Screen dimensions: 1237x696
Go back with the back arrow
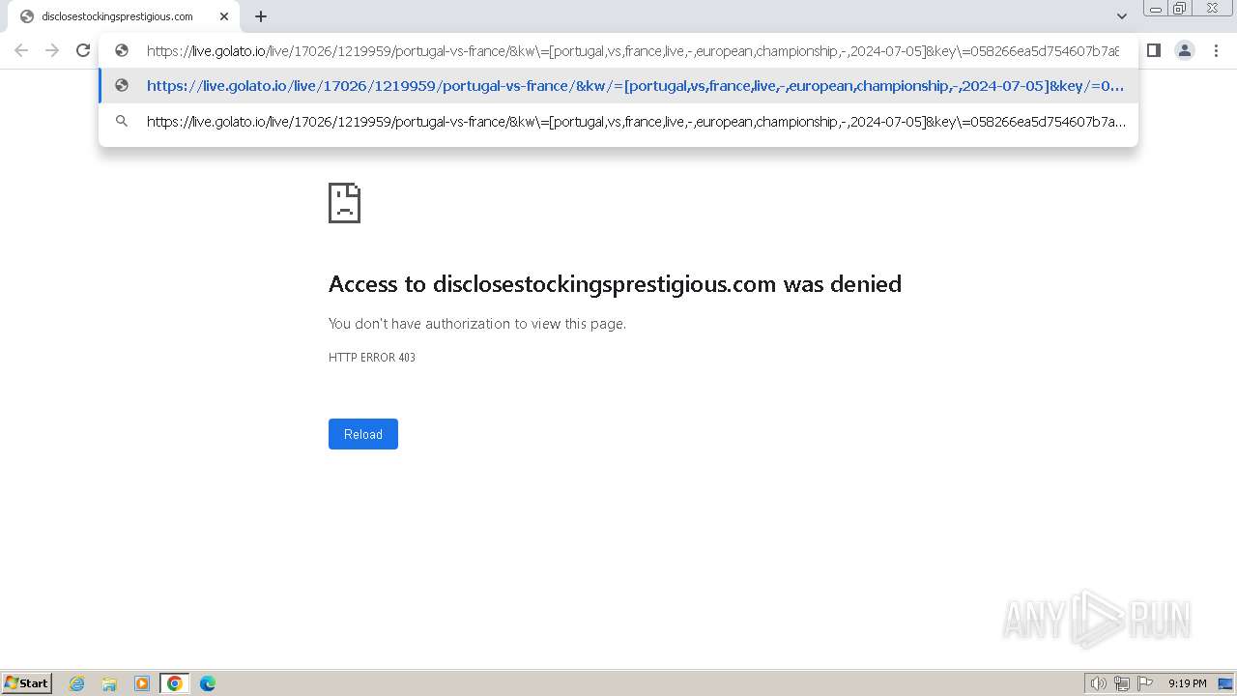point(21,50)
